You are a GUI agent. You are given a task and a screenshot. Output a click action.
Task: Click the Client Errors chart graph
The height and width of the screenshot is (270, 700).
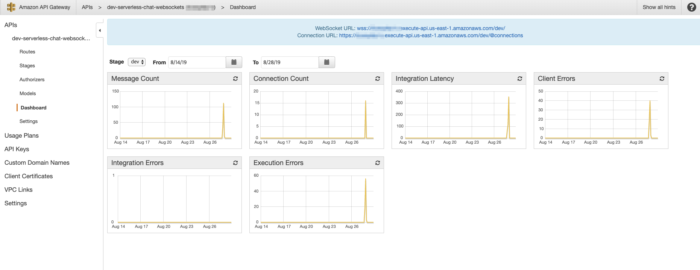[601, 115]
